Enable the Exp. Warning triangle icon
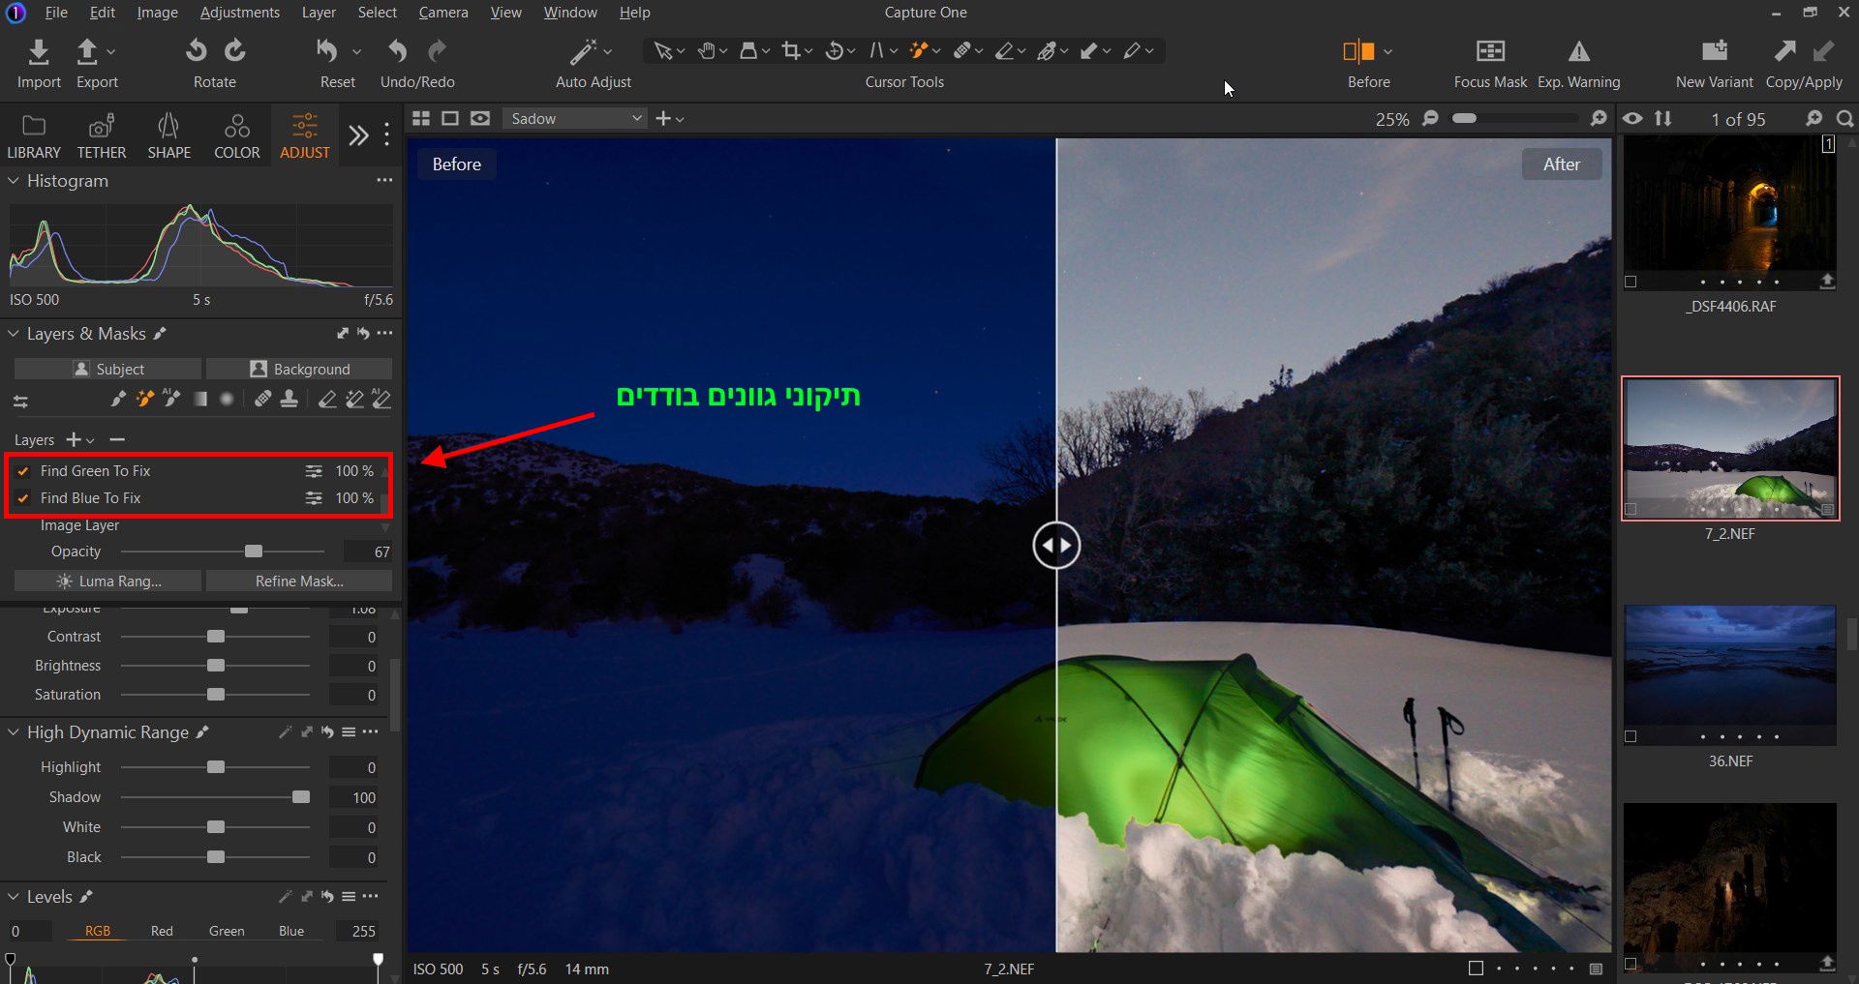Viewport: 1859px width, 984px height. (x=1578, y=51)
